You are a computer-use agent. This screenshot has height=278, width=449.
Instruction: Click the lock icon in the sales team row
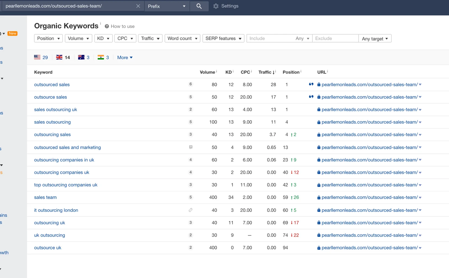pos(319,197)
